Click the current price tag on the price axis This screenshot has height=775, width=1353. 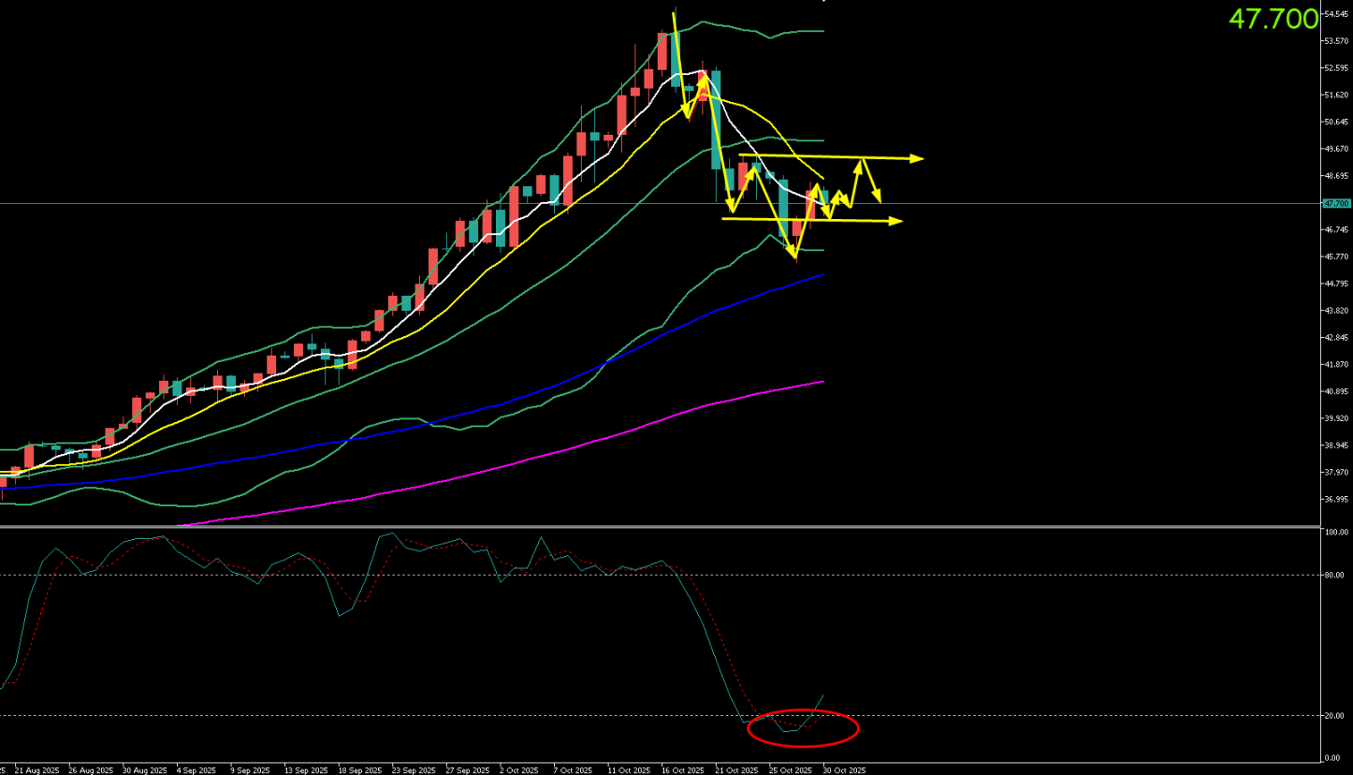point(1336,203)
